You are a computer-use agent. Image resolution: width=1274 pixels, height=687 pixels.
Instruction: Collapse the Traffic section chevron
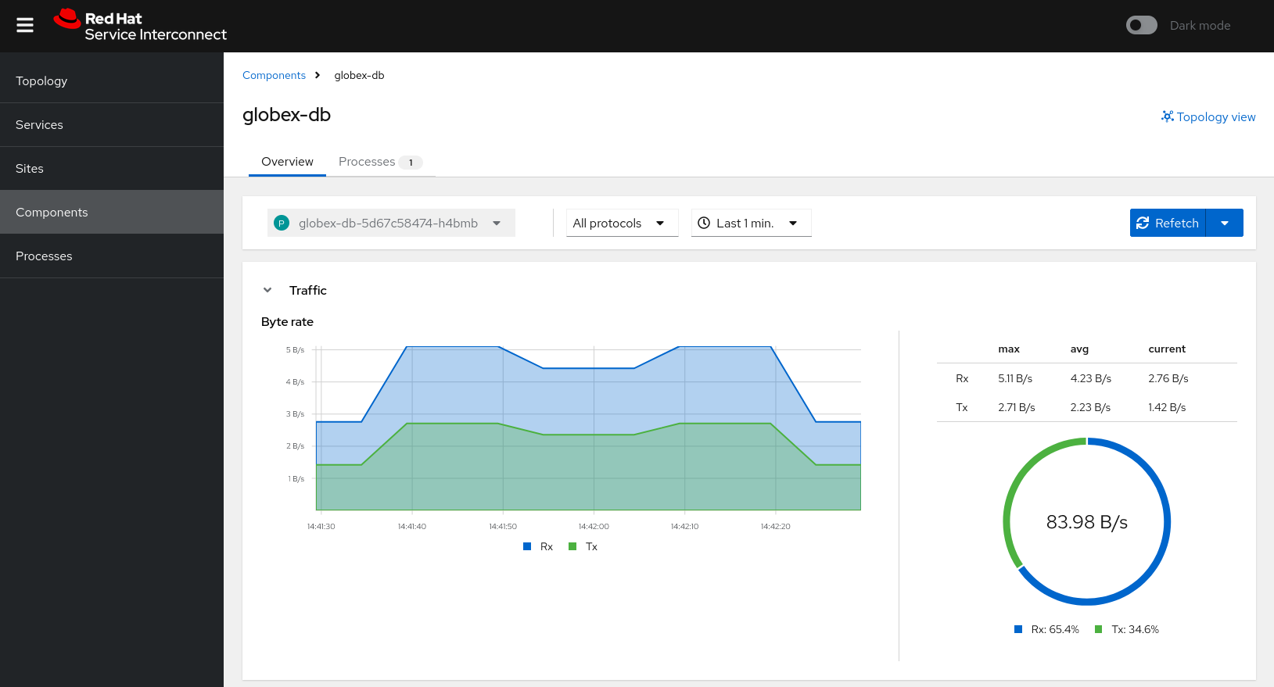coord(267,290)
